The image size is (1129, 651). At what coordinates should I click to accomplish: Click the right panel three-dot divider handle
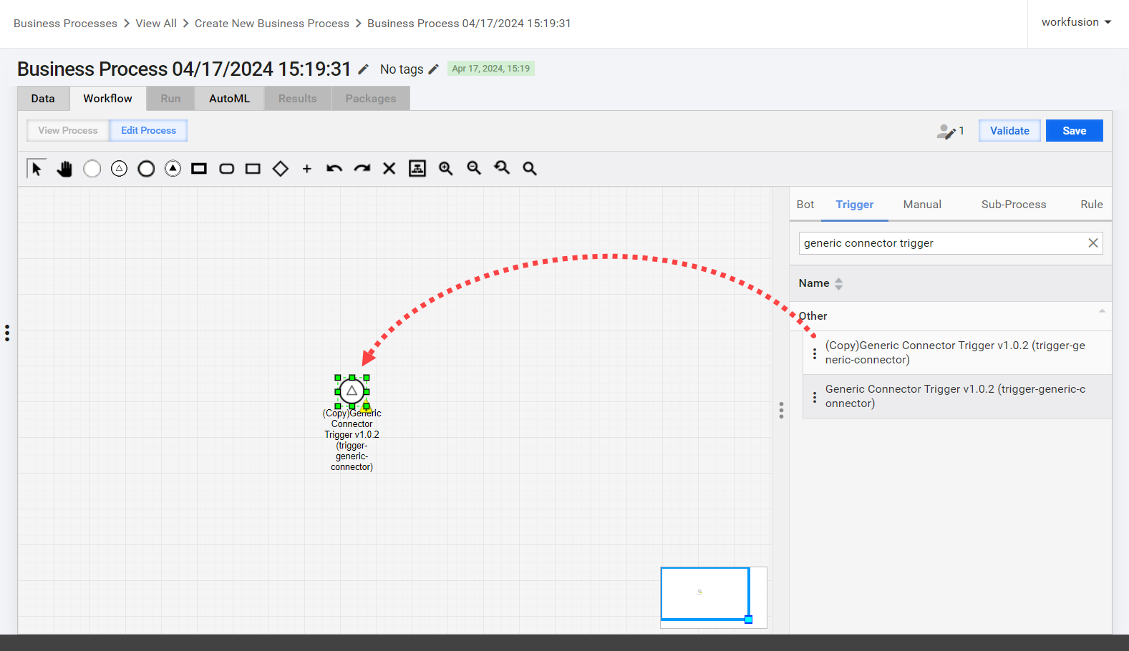781,410
